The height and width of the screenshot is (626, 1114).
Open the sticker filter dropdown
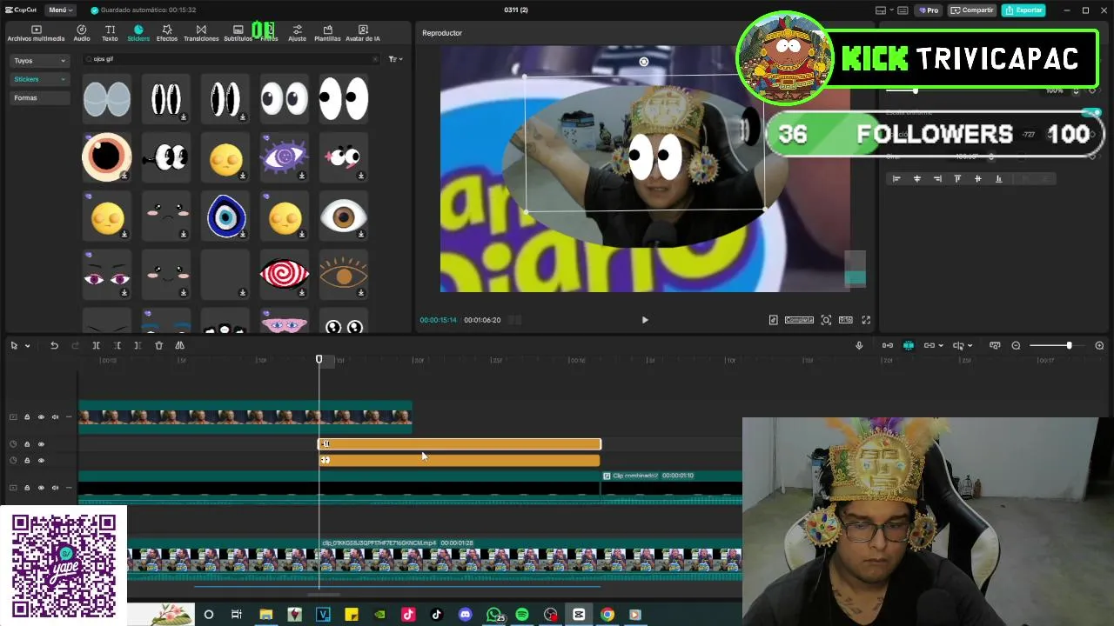[395, 59]
